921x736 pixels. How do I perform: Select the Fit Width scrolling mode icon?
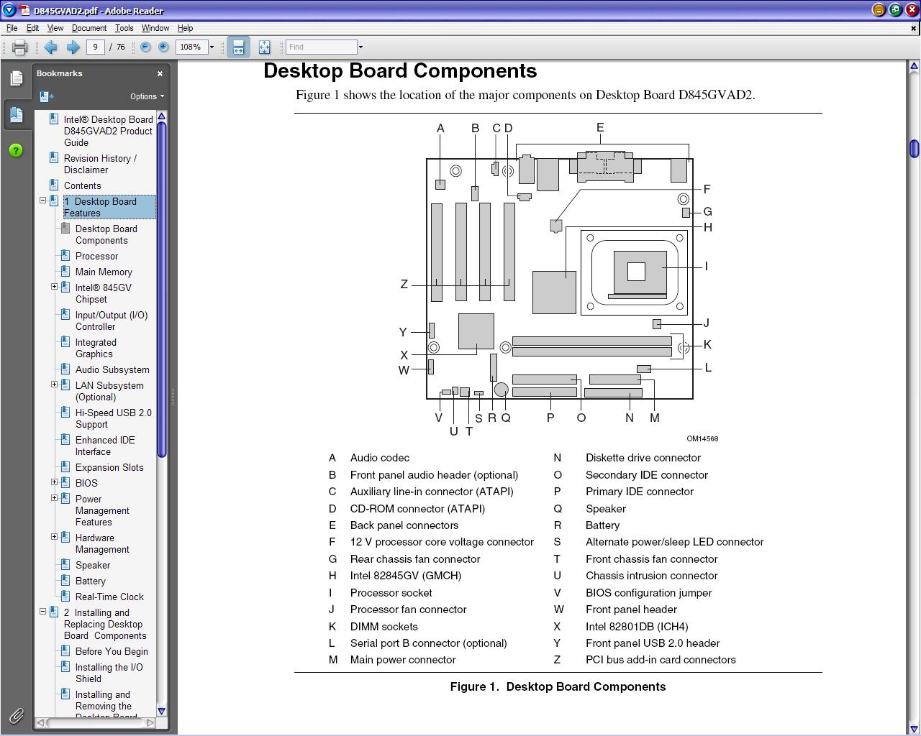[238, 47]
